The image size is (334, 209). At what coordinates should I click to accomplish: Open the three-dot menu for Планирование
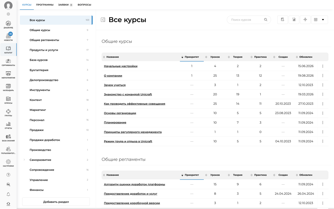[323, 123]
